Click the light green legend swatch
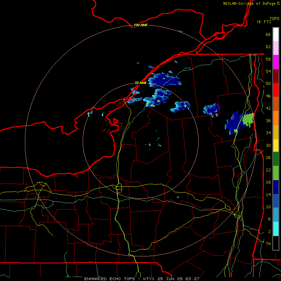The width and height of the screenshot is (281, 281). [x=276, y=173]
